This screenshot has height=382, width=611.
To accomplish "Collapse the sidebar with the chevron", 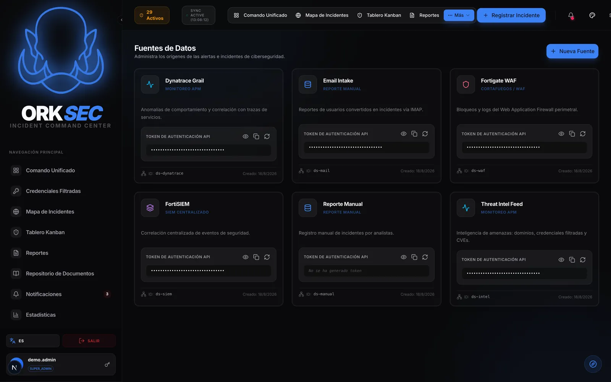I will [121, 20].
